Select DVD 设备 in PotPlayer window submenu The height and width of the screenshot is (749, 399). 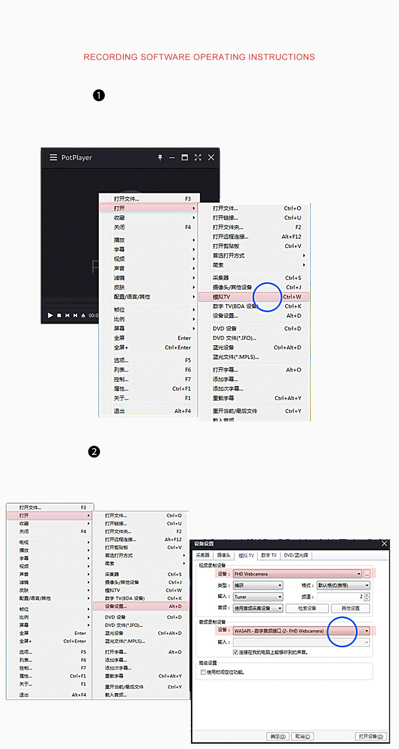(254, 329)
